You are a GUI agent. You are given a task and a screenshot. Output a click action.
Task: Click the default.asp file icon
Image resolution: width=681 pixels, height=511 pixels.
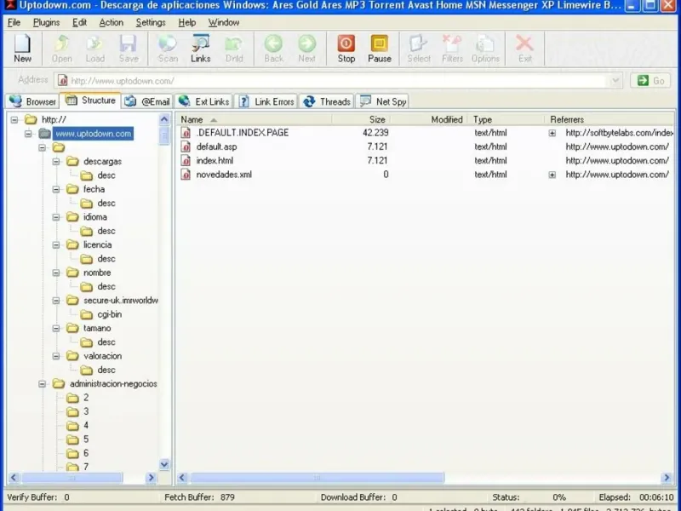[x=186, y=146]
